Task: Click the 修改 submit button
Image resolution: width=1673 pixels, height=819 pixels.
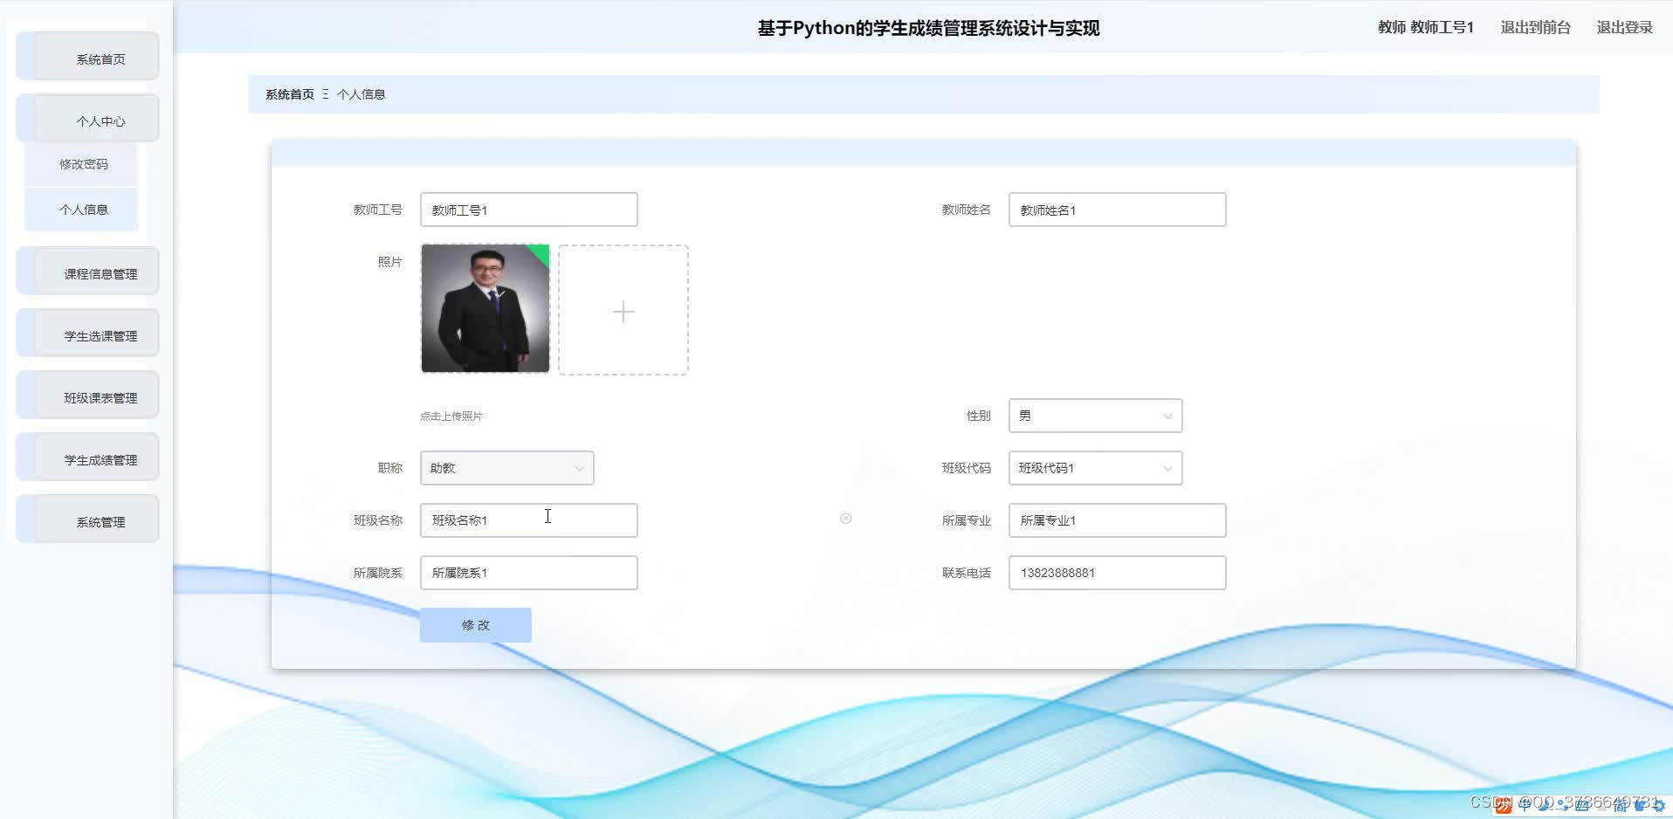Action: point(476,625)
